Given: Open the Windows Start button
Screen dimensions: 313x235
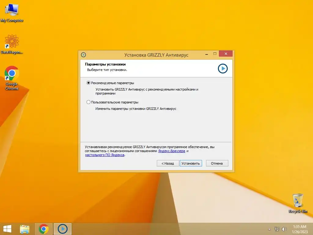Looking at the screenshot, I should tap(7, 229).
